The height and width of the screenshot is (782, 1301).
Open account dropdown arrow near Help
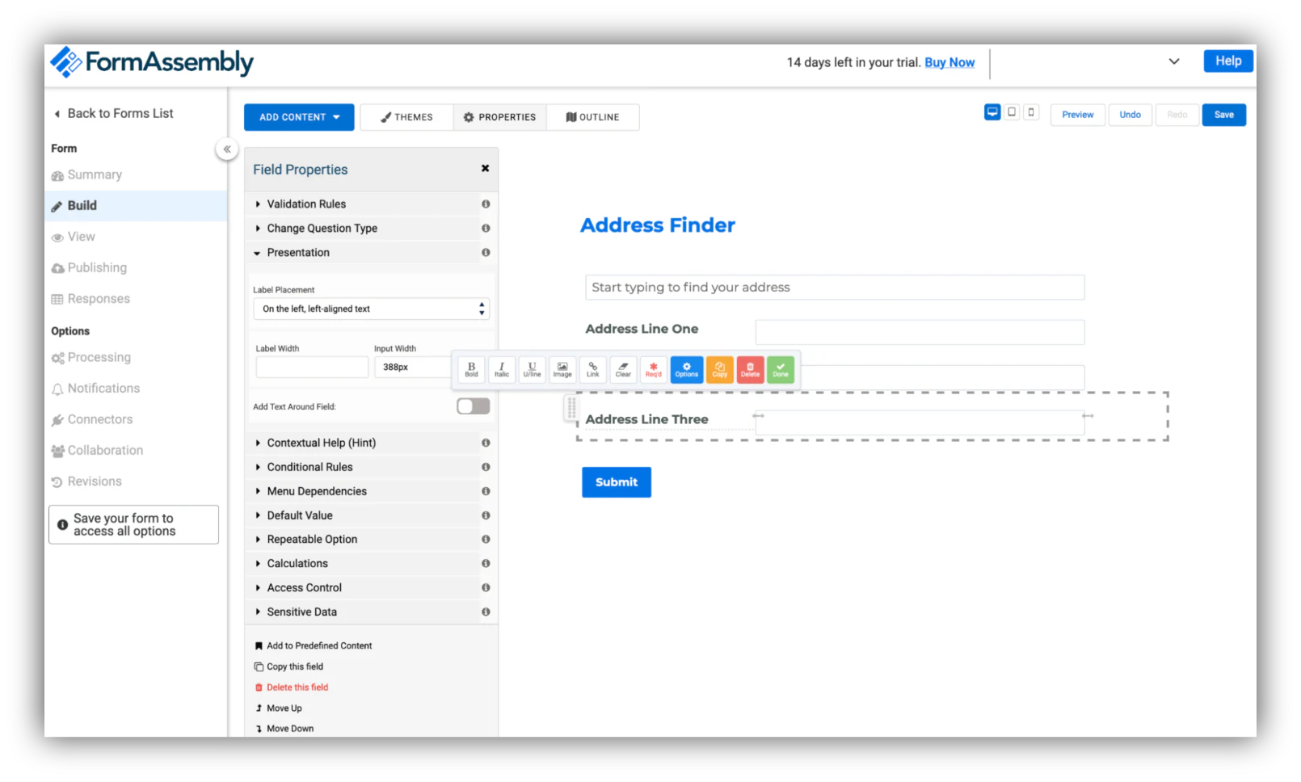1173,61
